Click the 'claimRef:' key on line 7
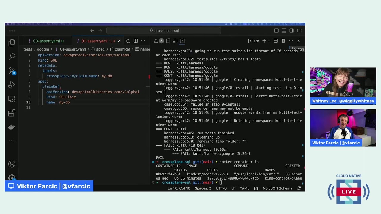 [x=51, y=86]
